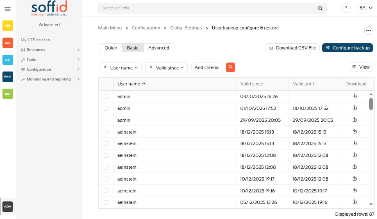This screenshot has height=219, width=377.
Task: Click the help question mark icon
Action: (346, 8)
